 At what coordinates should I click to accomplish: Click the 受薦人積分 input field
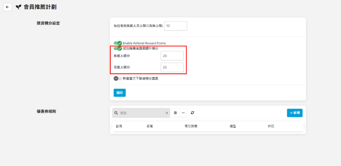coord(172,67)
